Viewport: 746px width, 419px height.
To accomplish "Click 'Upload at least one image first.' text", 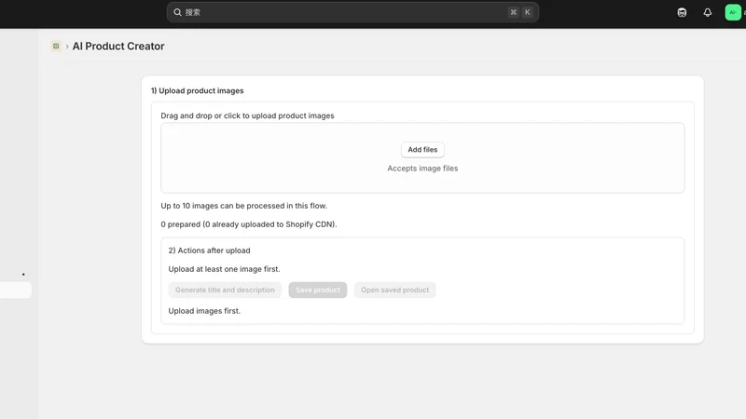I will pos(224,269).
